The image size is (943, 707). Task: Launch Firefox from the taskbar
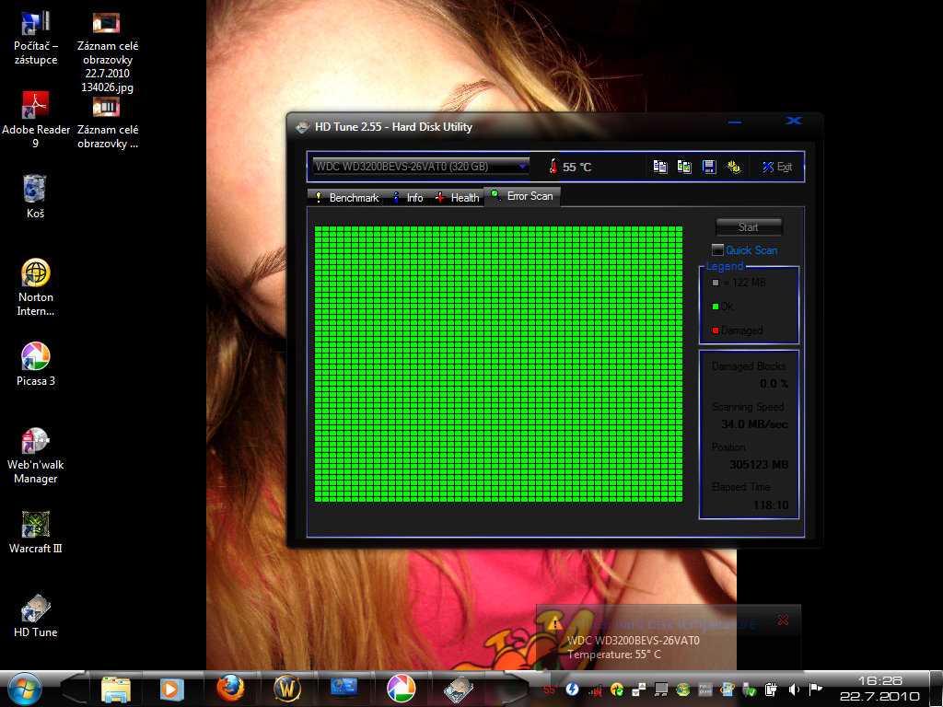pos(230,688)
